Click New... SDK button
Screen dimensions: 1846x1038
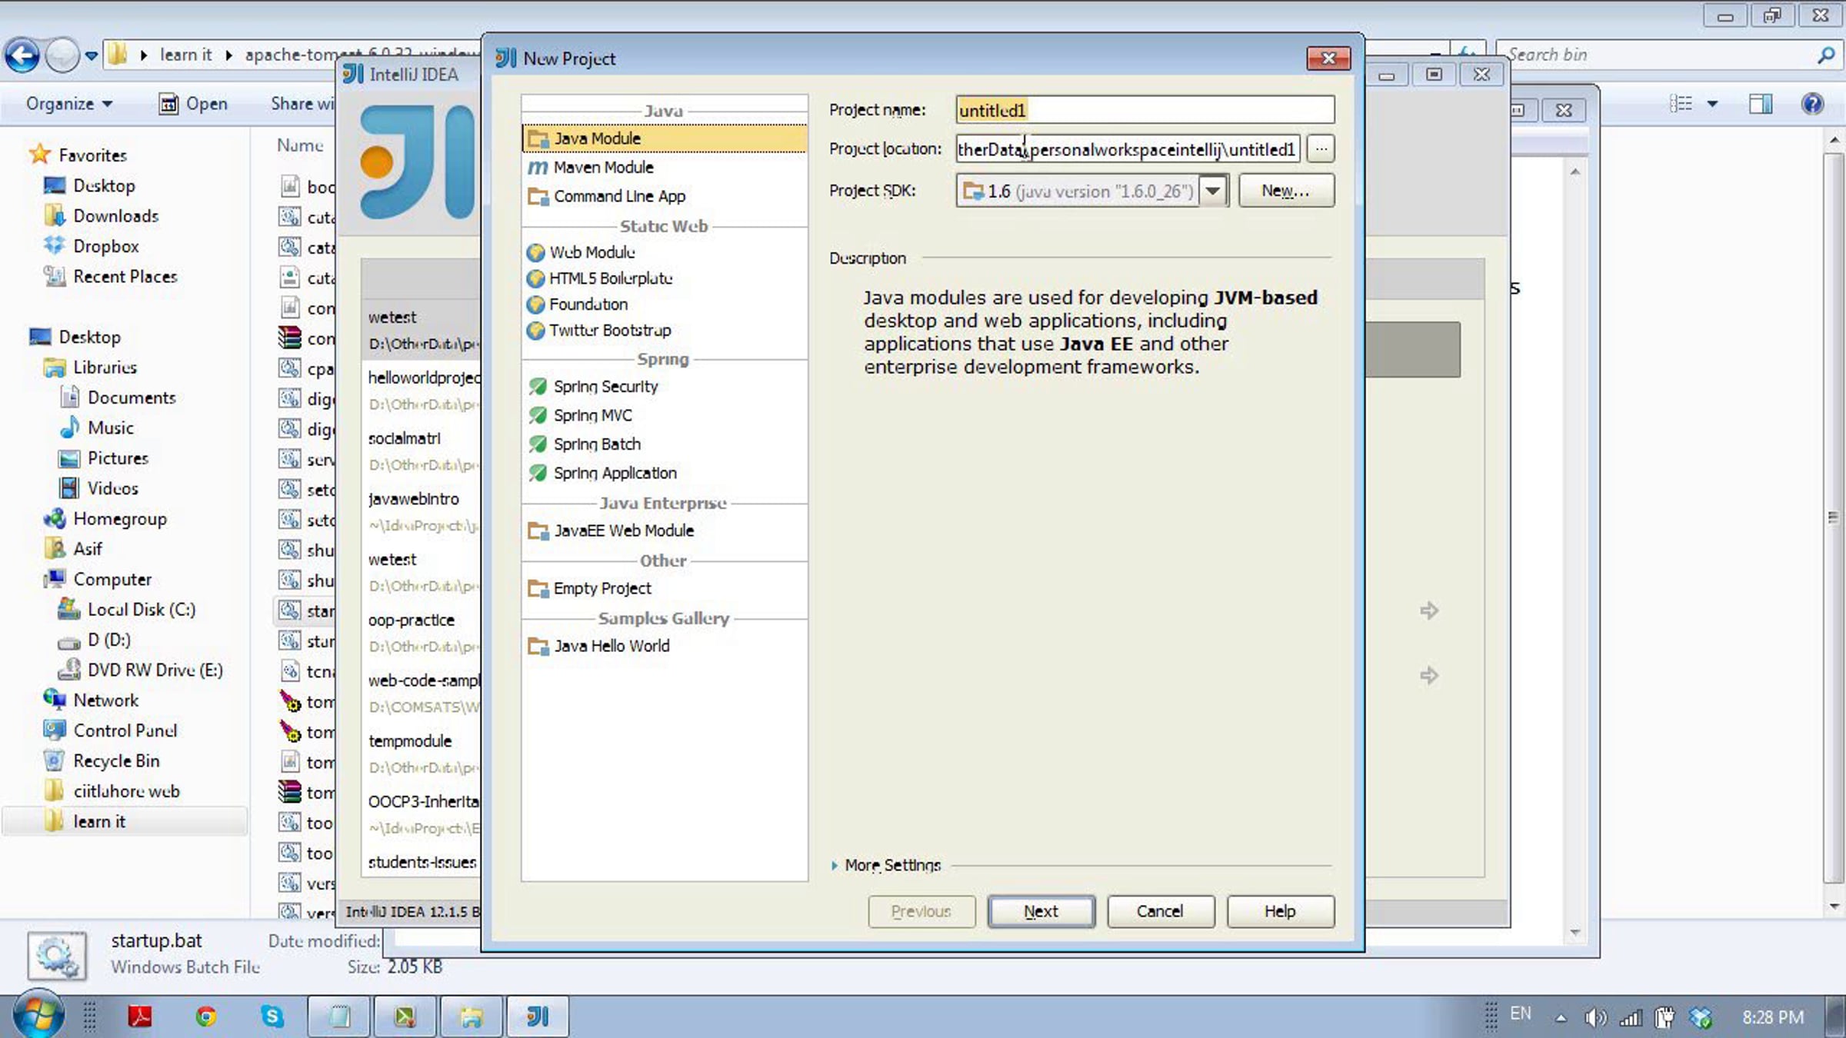coord(1286,191)
